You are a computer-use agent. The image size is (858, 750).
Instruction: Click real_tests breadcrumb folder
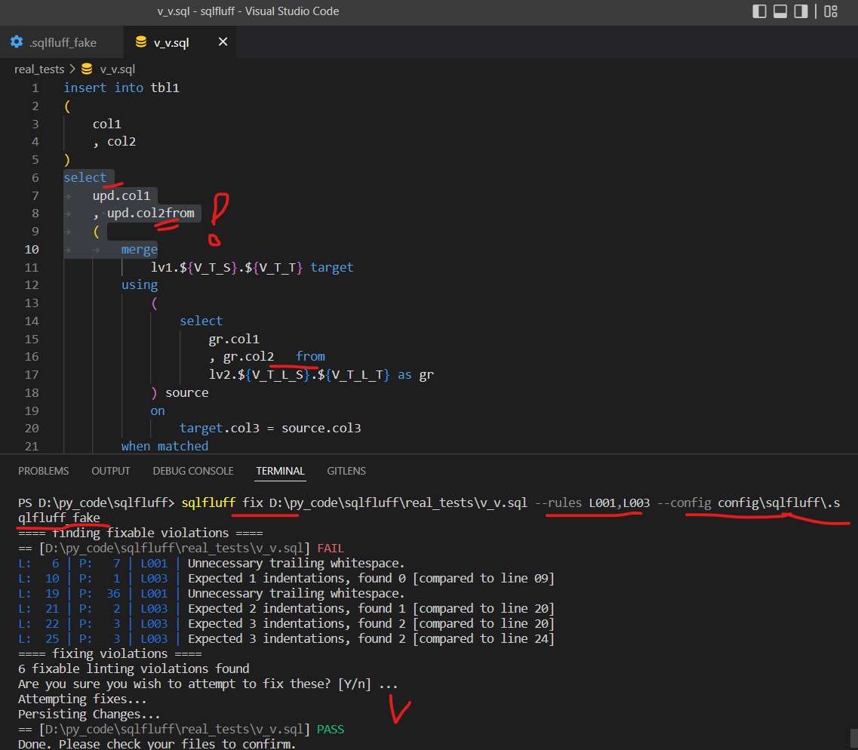[x=39, y=69]
